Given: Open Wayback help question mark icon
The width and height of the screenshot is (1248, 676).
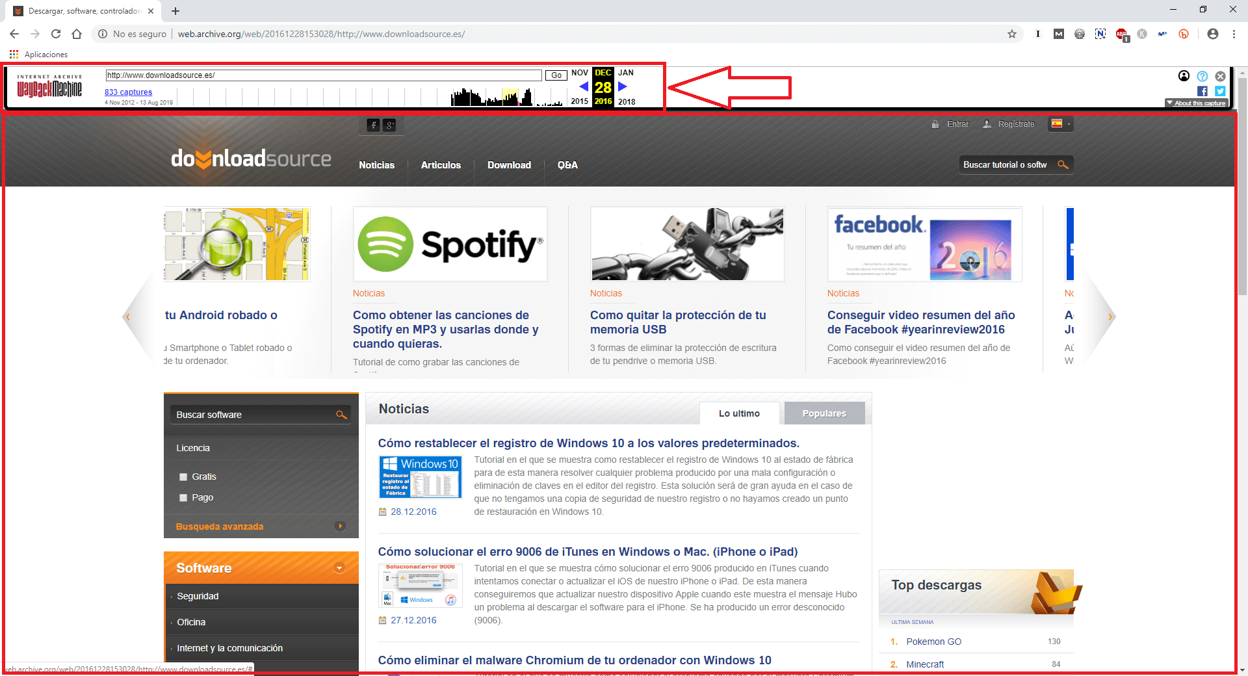Looking at the screenshot, I should 1202,76.
